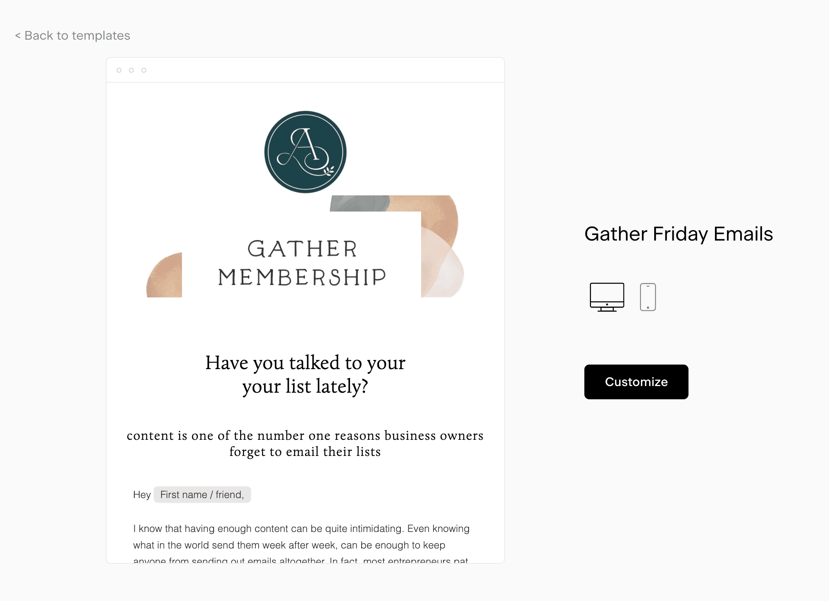The image size is (829, 601).
Task: Click the back chevron beside Back to templates
Action: pyautogui.click(x=18, y=36)
